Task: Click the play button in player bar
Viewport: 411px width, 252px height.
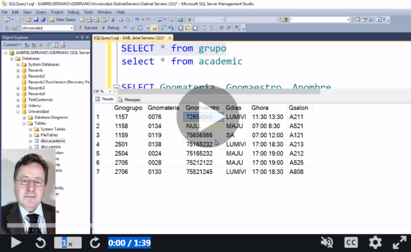Action: coord(16,242)
